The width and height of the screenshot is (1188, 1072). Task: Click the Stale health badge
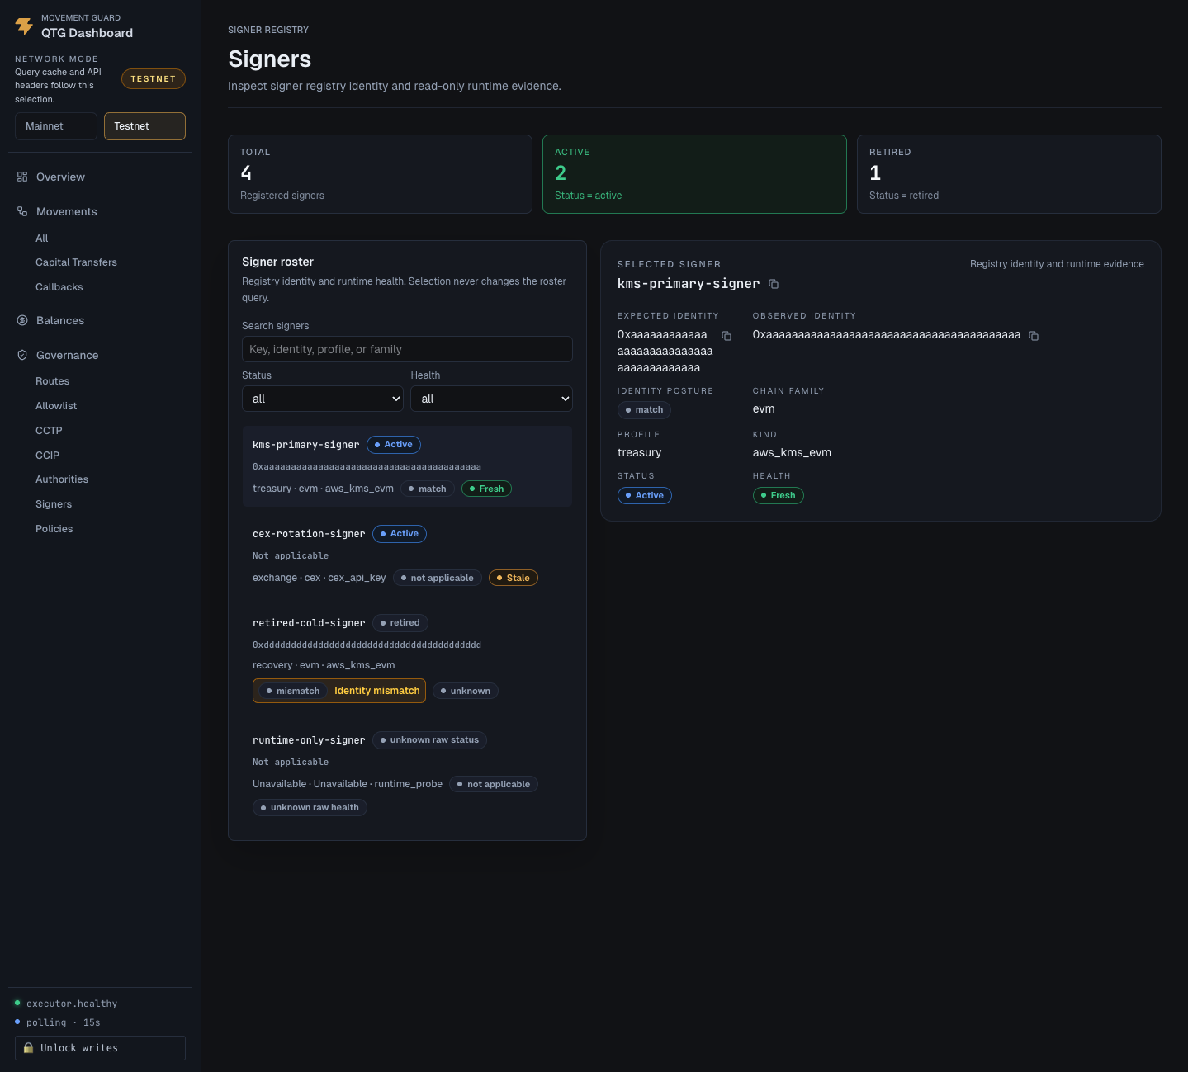(513, 578)
